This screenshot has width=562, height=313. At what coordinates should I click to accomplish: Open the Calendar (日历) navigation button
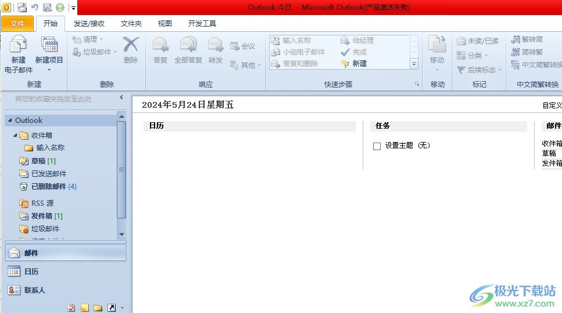point(66,271)
